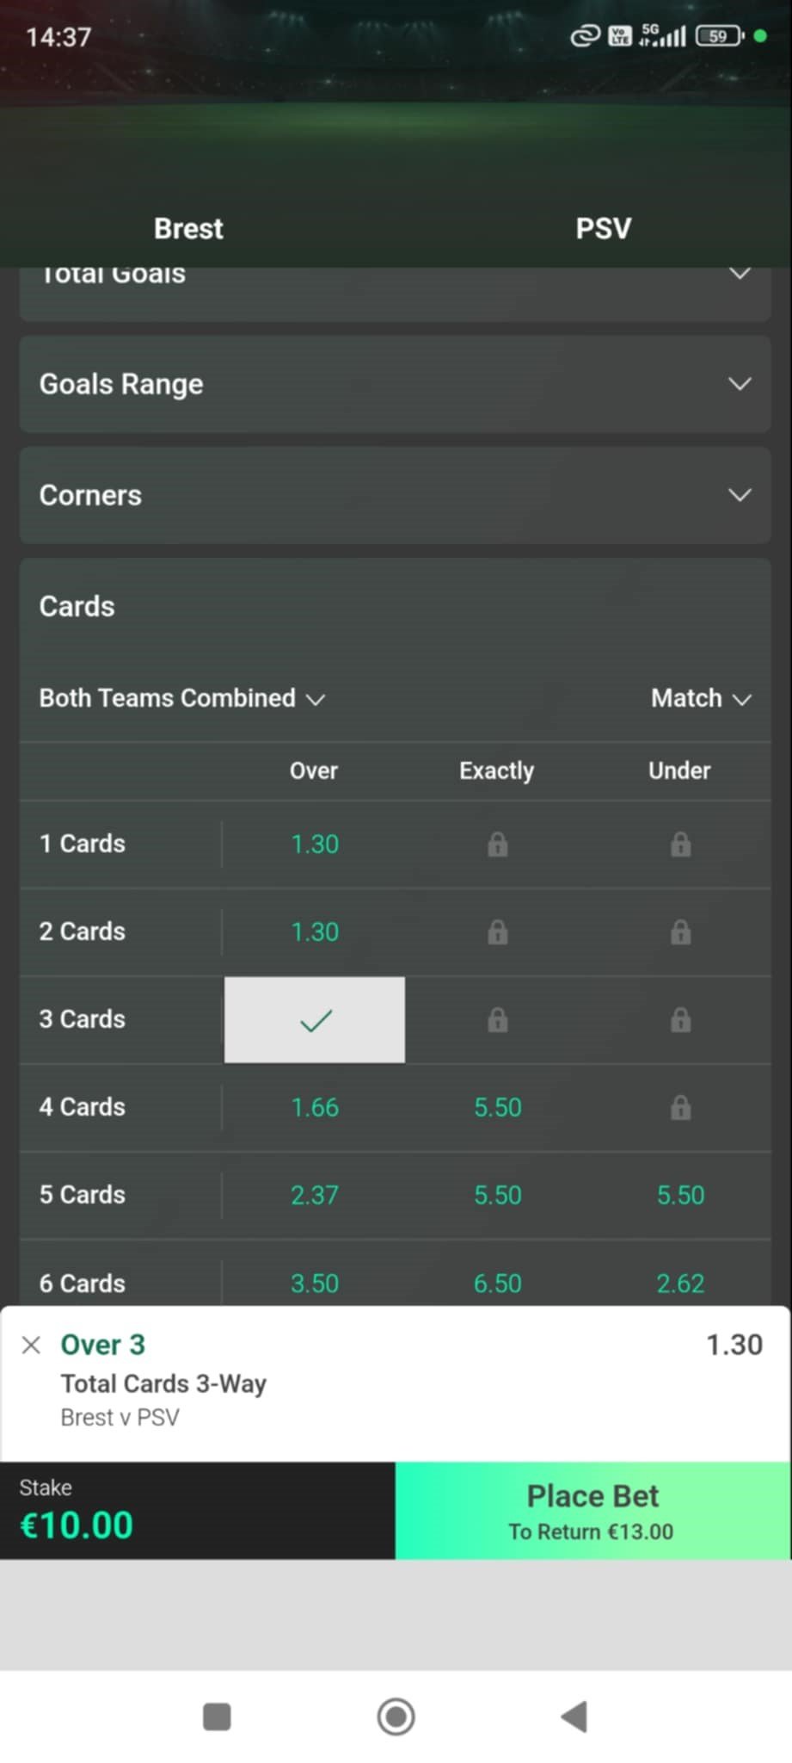Viewport: 792px width, 1763px height.
Task: Deselect the checked Over 3 Cards cell
Action: [x=315, y=1020]
